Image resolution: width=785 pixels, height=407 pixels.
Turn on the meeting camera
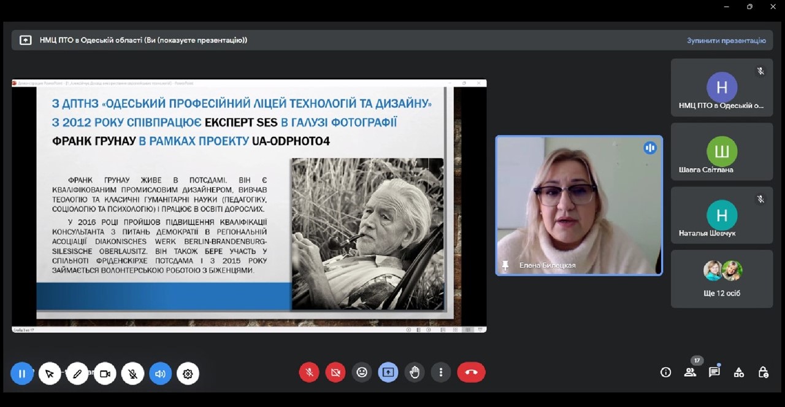[335, 372]
